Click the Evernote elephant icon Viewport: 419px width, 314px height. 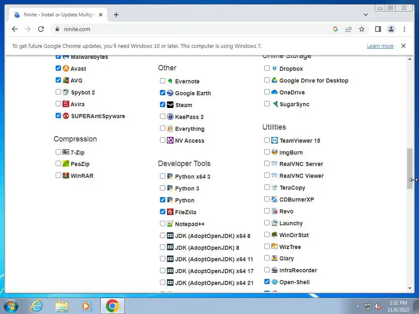[170, 81]
